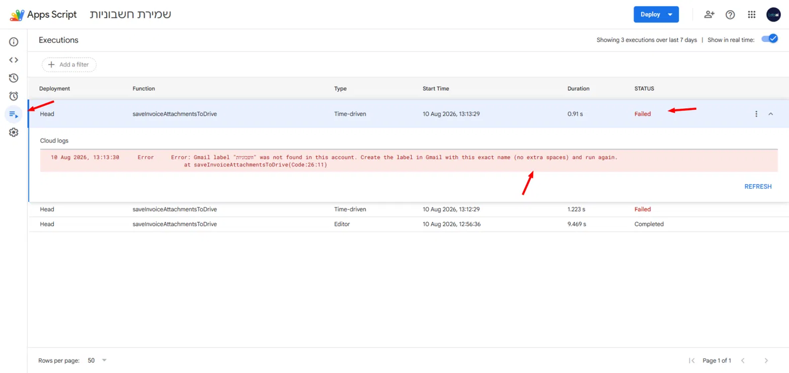The height and width of the screenshot is (373, 789).
Task: Expand the Failed execution at 13:12:29
Action: (x=408, y=209)
